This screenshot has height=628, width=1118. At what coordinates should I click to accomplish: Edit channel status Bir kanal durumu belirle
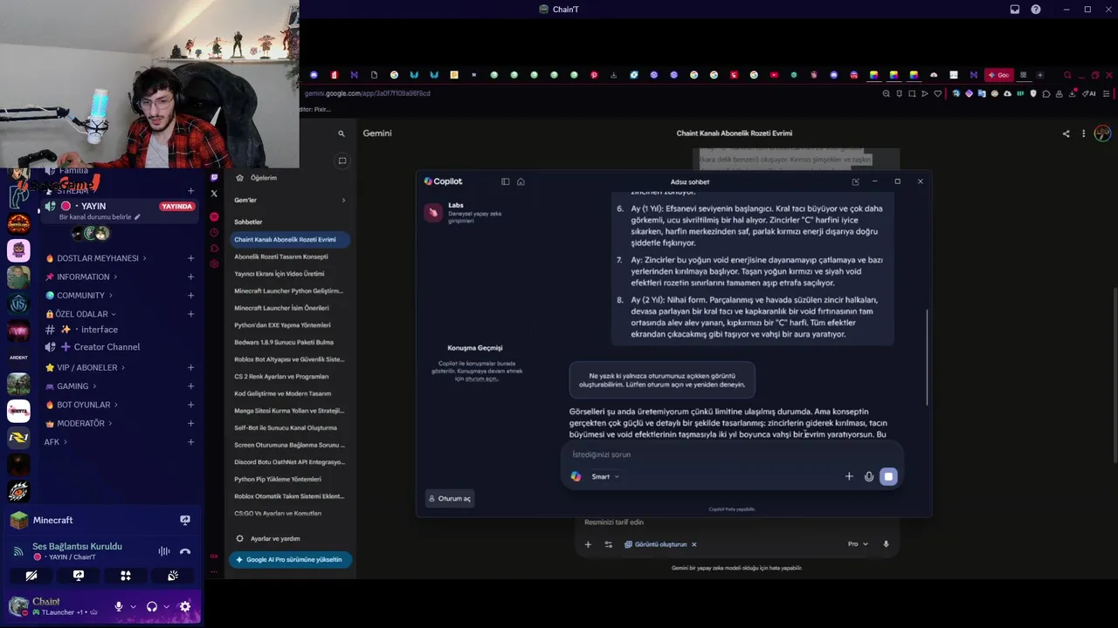pyautogui.click(x=100, y=217)
